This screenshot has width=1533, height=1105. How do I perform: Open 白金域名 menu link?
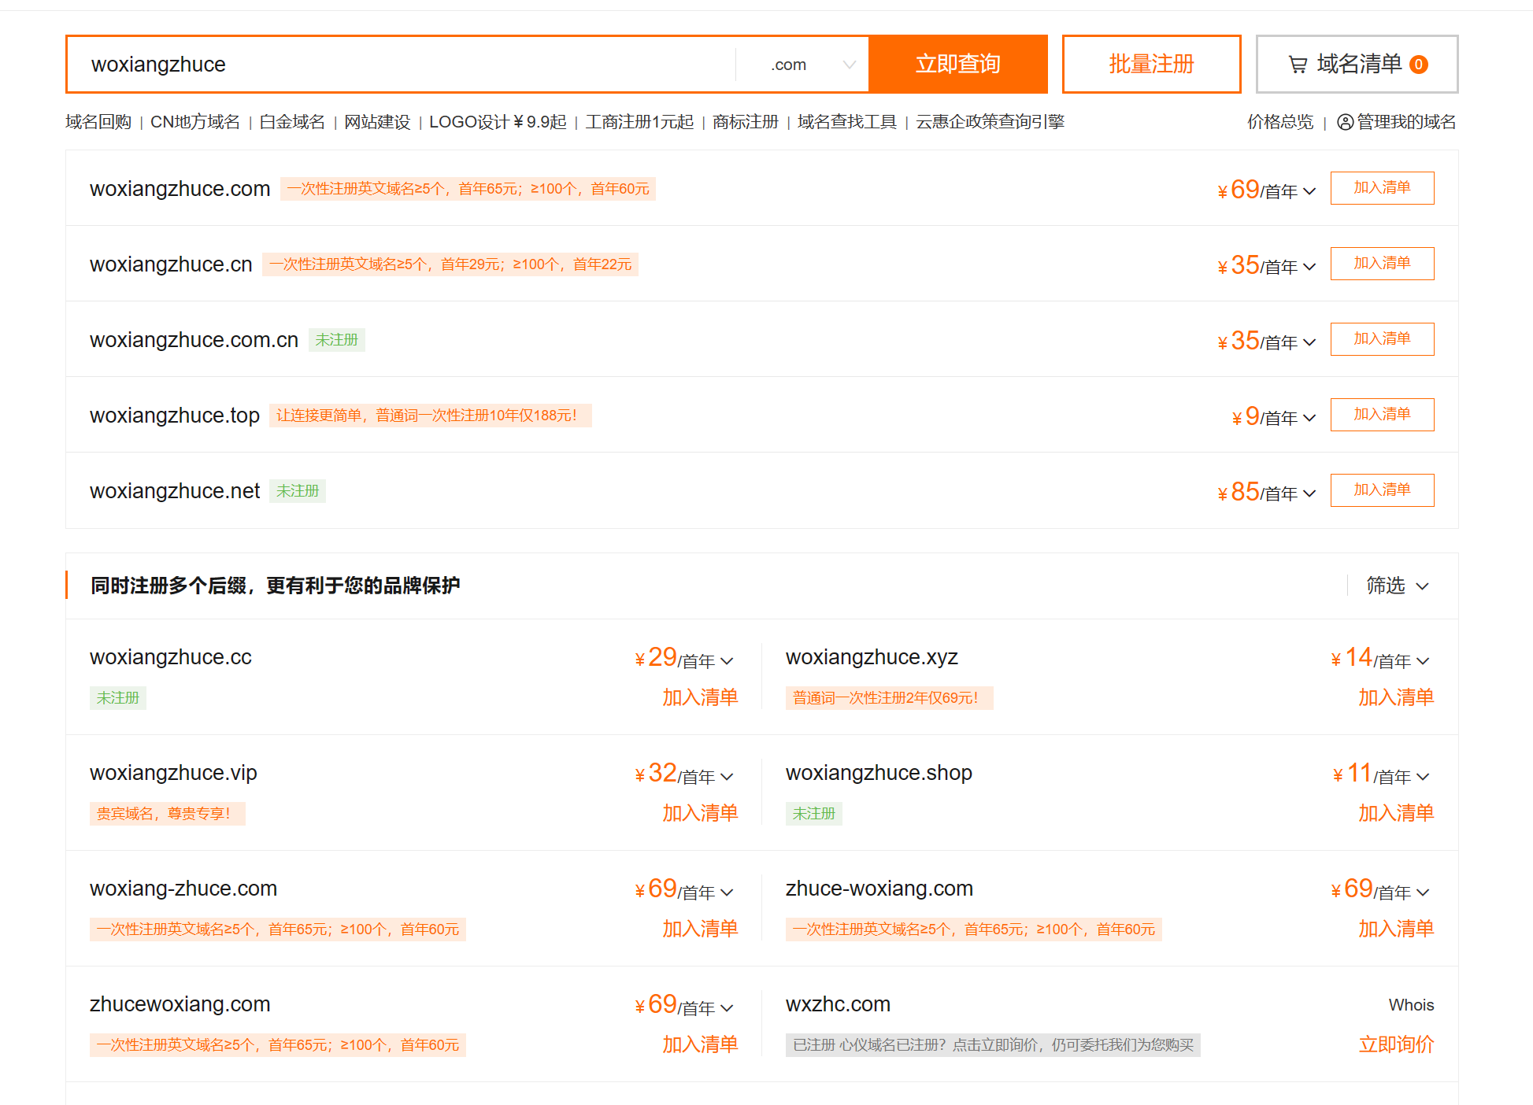click(292, 122)
